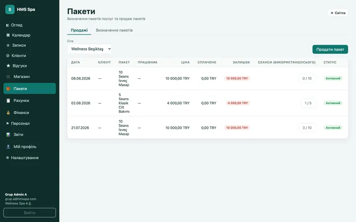Click the Персонал flag icon

(7, 123)
